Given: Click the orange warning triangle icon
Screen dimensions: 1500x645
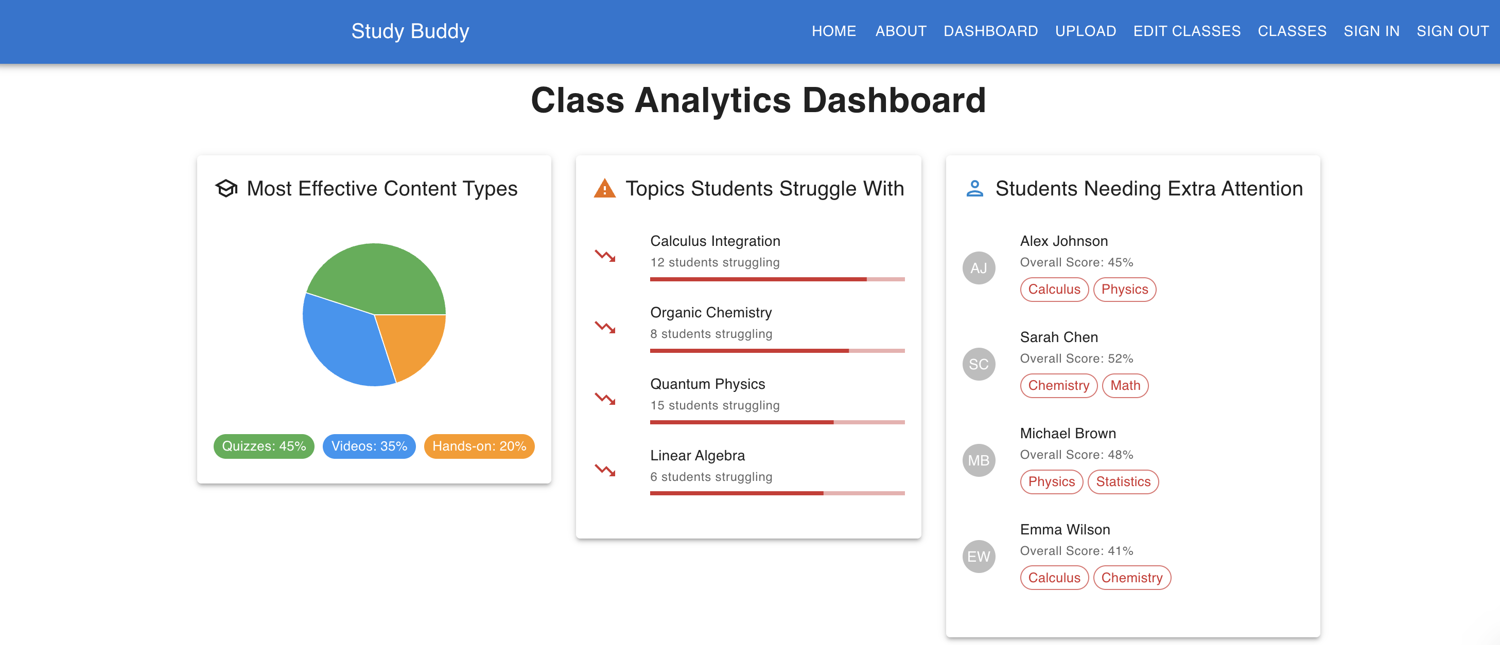Looking at the screenshot, I should pyautogui.click(x=604, y=188).
